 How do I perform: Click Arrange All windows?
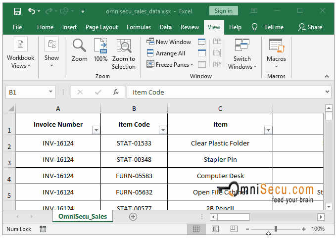coord(166,53)
